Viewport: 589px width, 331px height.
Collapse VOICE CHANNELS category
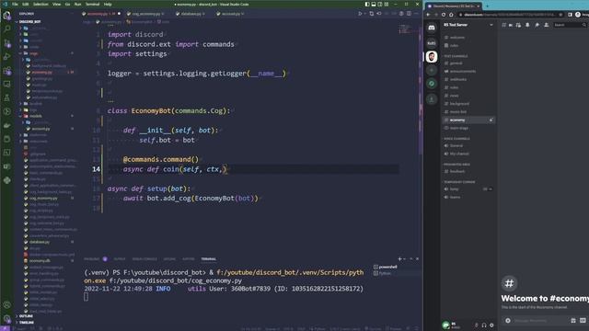pyautogui.click(x=456, y=139)
